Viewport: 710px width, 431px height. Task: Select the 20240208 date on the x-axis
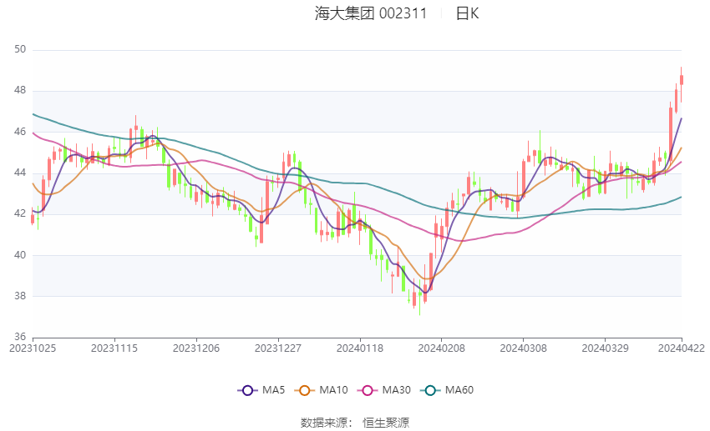(x=441, y=348)
